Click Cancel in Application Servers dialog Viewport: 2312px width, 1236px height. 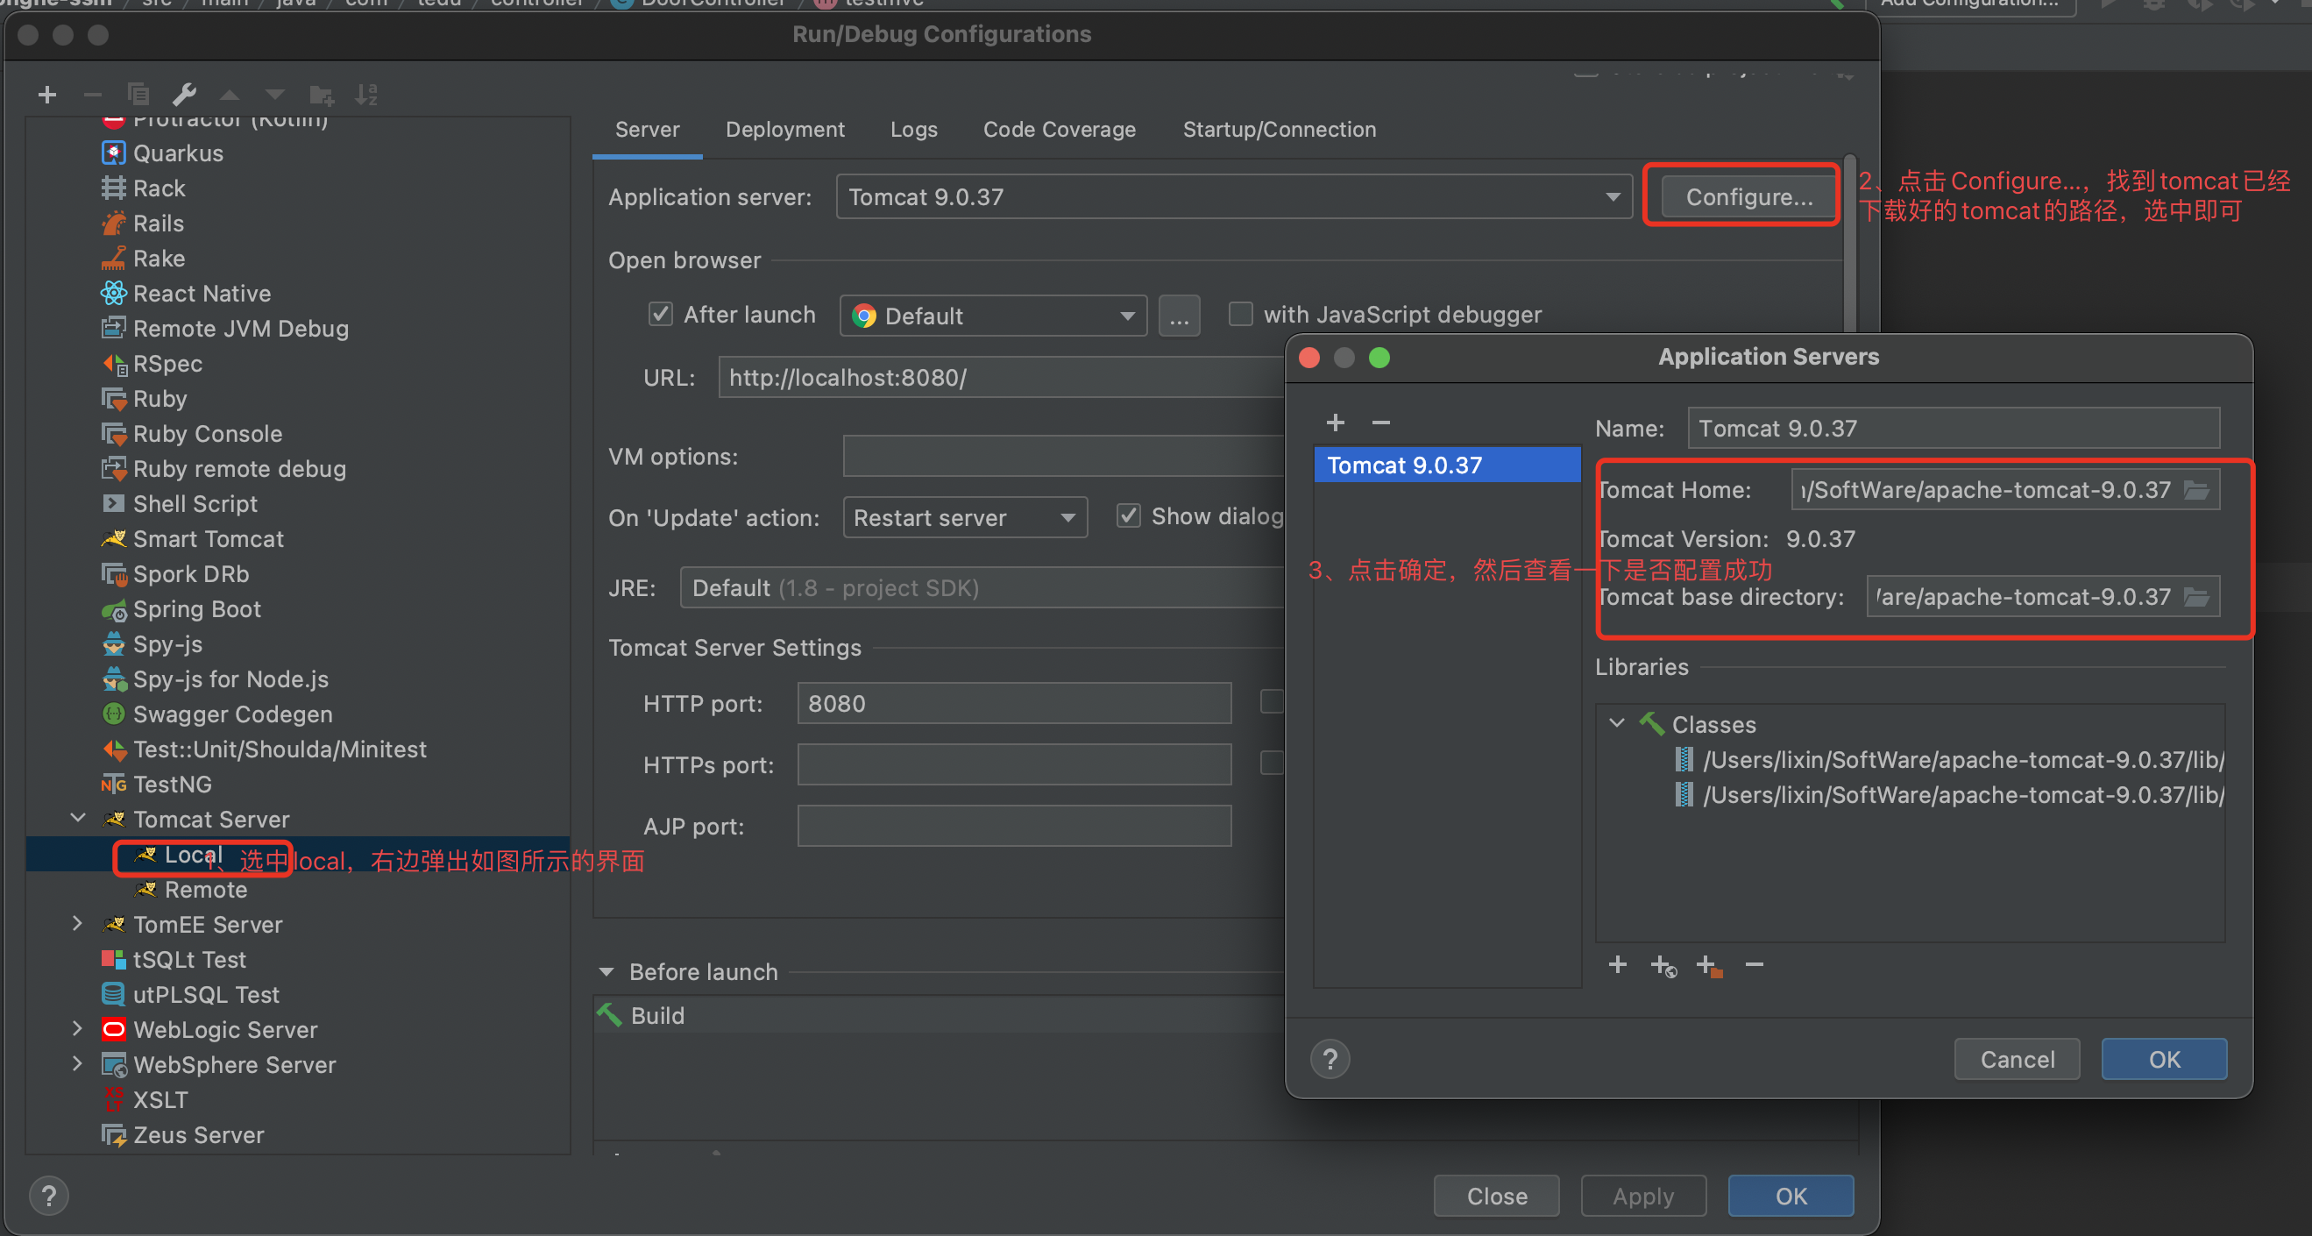point(2018,1060)
